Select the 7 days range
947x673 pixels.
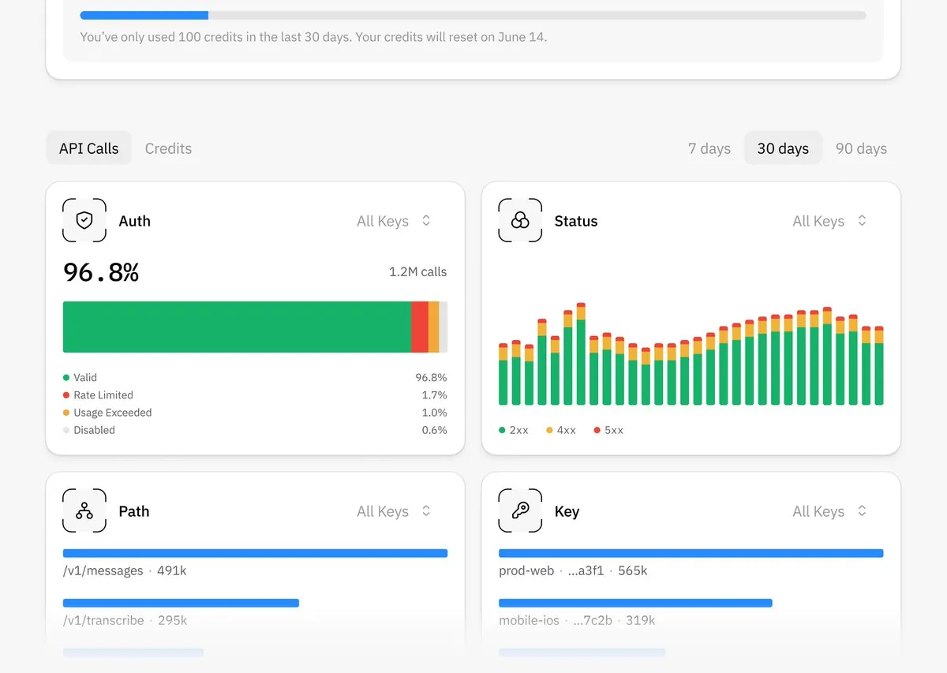(x=709, y=148)
